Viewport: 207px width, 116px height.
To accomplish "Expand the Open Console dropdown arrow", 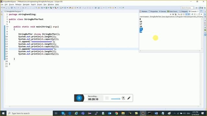I will (202, 14).
